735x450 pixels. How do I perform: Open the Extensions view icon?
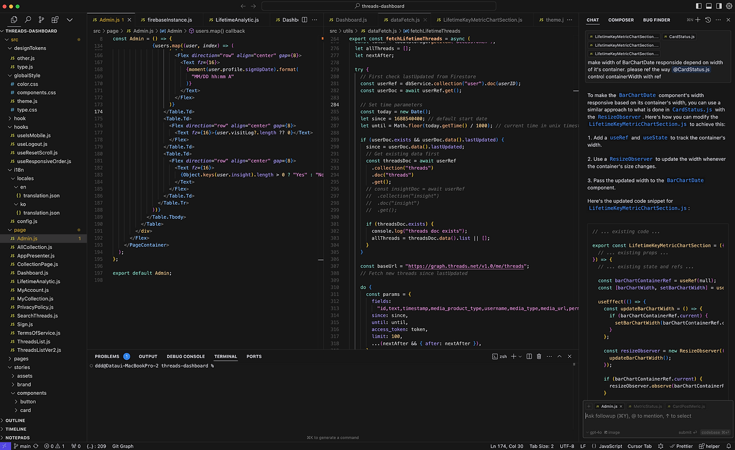pos(55,20)
